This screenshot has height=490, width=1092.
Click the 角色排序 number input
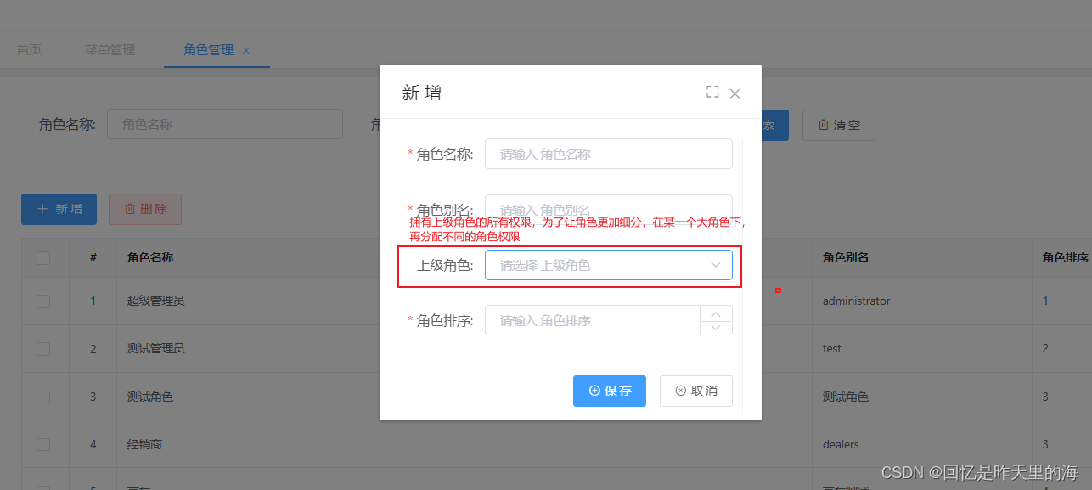click(x=592, y=320)
